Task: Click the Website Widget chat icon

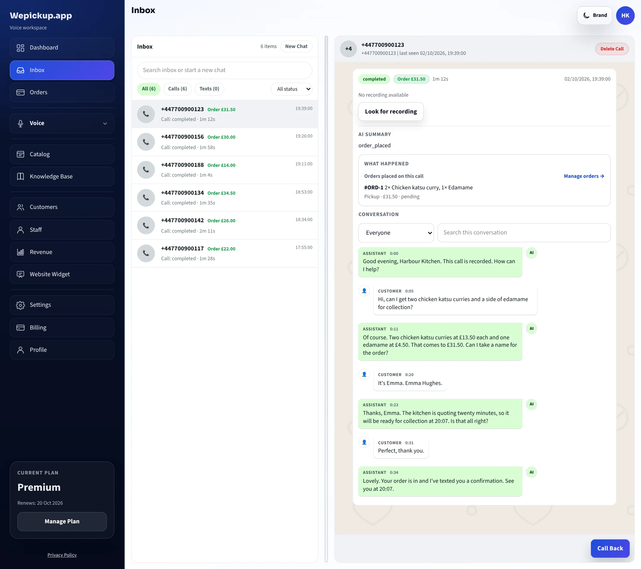Action: (x=20, y=274)
